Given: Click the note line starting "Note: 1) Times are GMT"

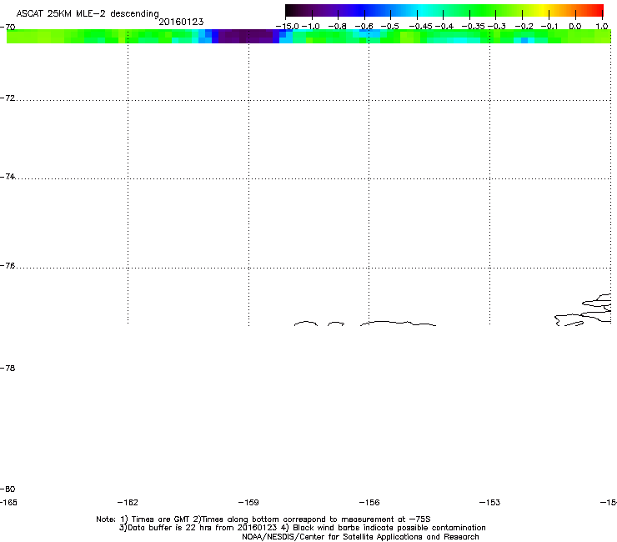Looking at the screenshot, I should 263,519.
